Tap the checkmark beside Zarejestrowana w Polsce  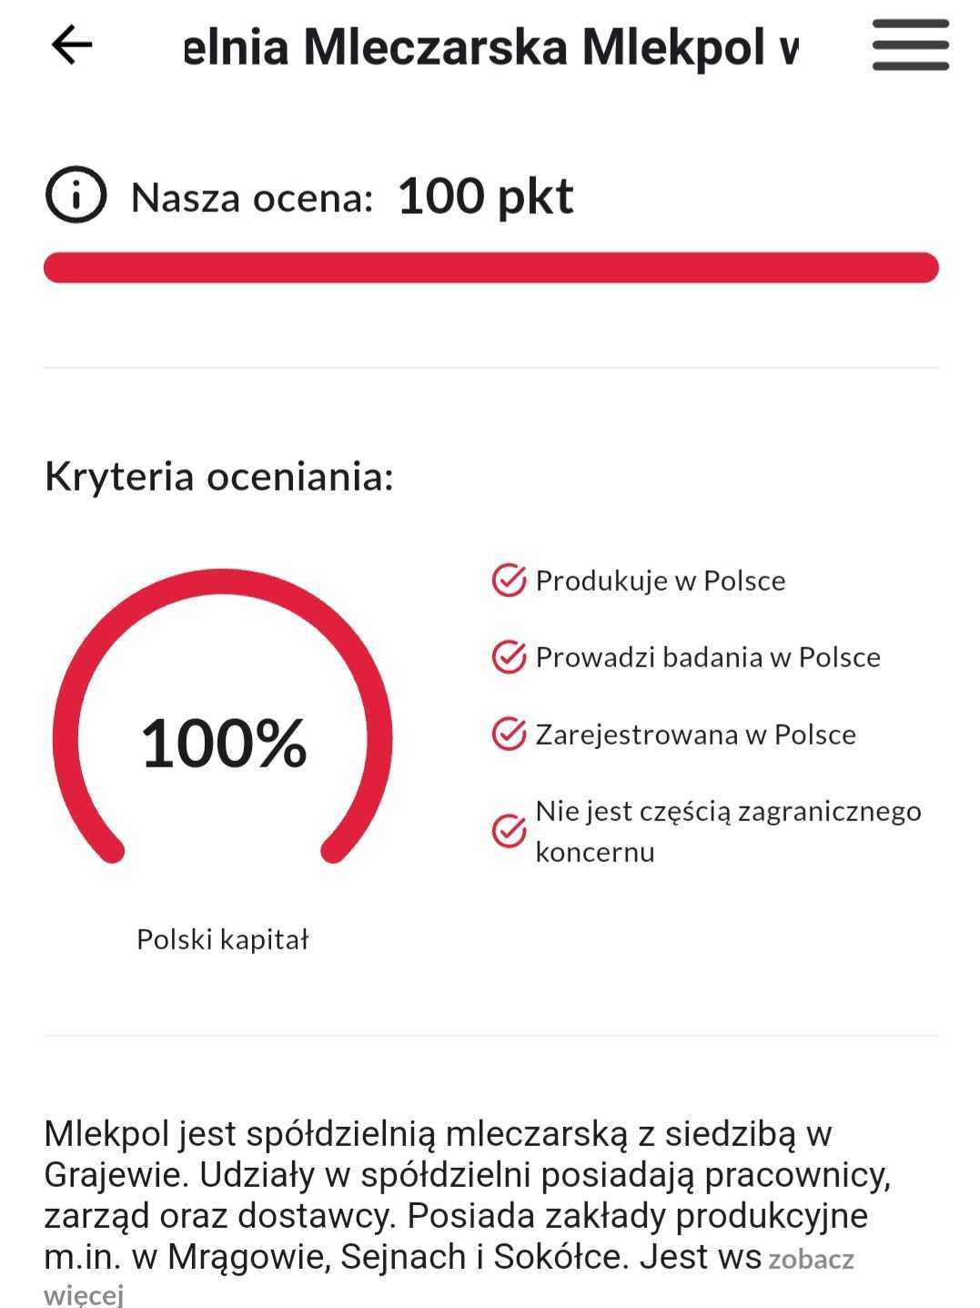point(510,733)
